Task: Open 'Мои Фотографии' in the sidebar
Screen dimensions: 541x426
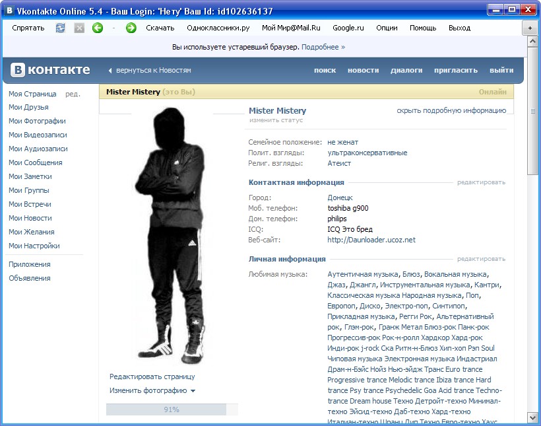Action: pyautogui.click(x=37, y=121)
